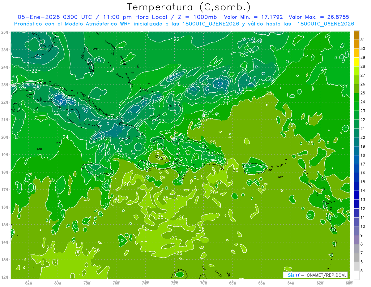
Task: Click the legend label '18'
Action: (x=363, y=155)
